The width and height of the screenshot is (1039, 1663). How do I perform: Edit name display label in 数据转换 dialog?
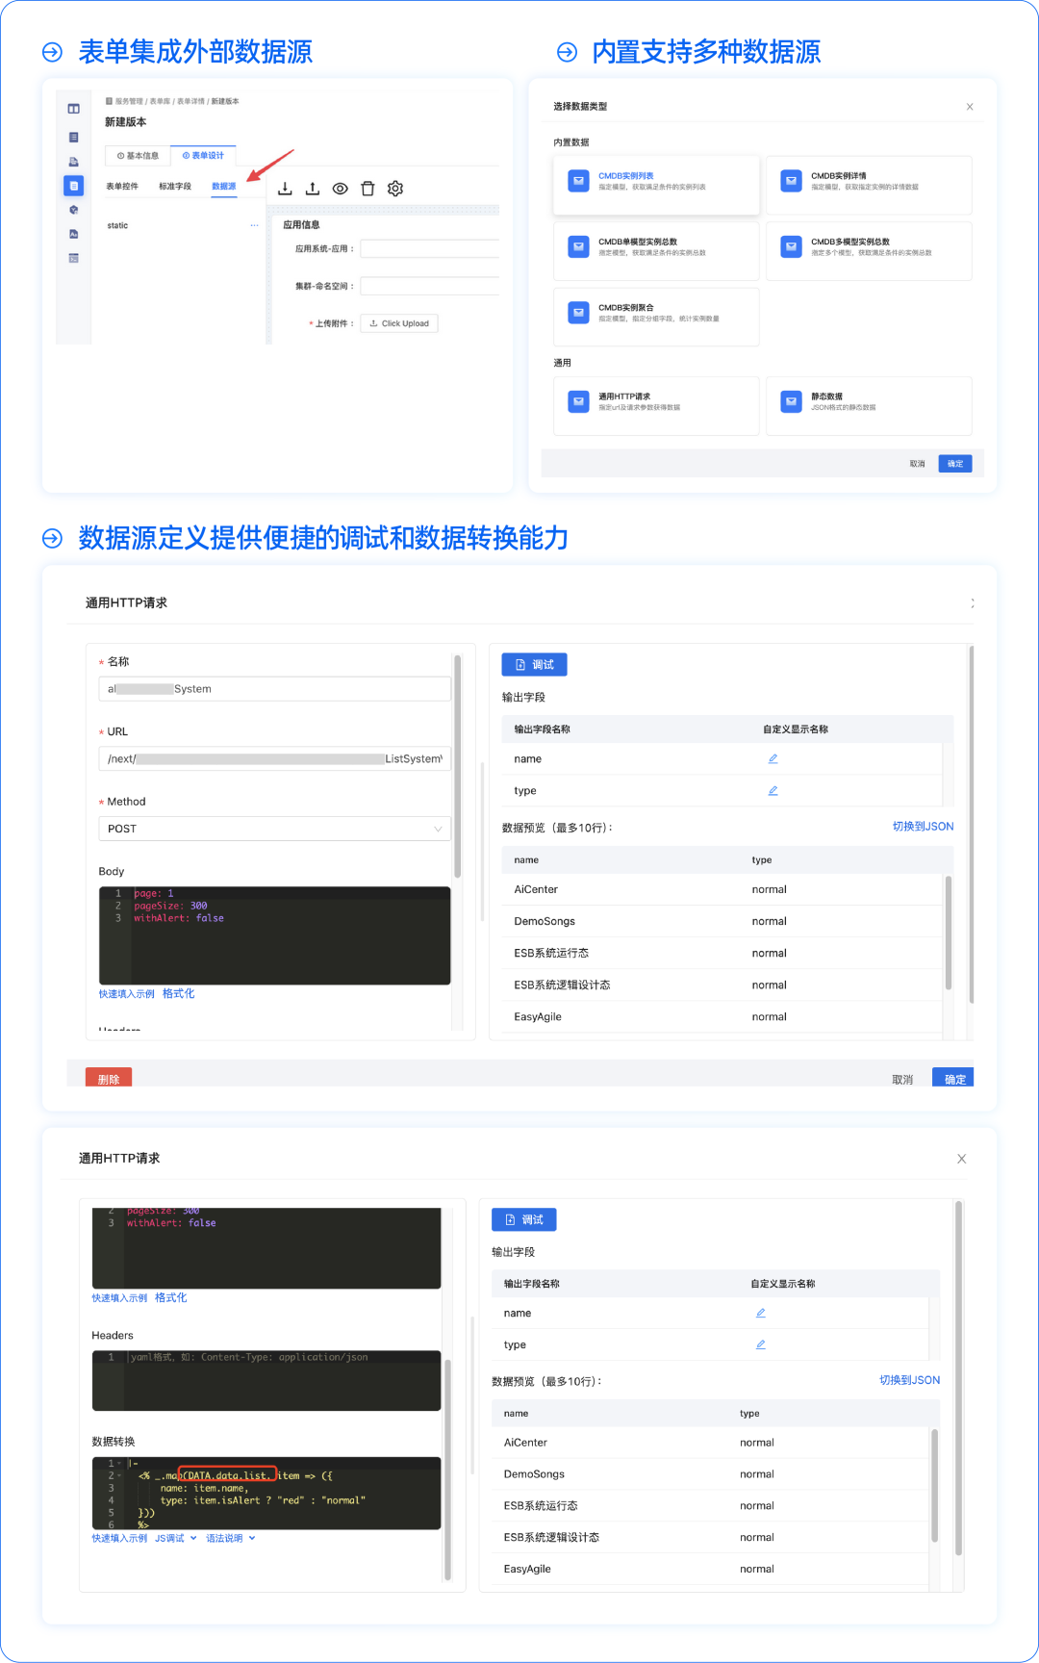(x=760, y=1313)
